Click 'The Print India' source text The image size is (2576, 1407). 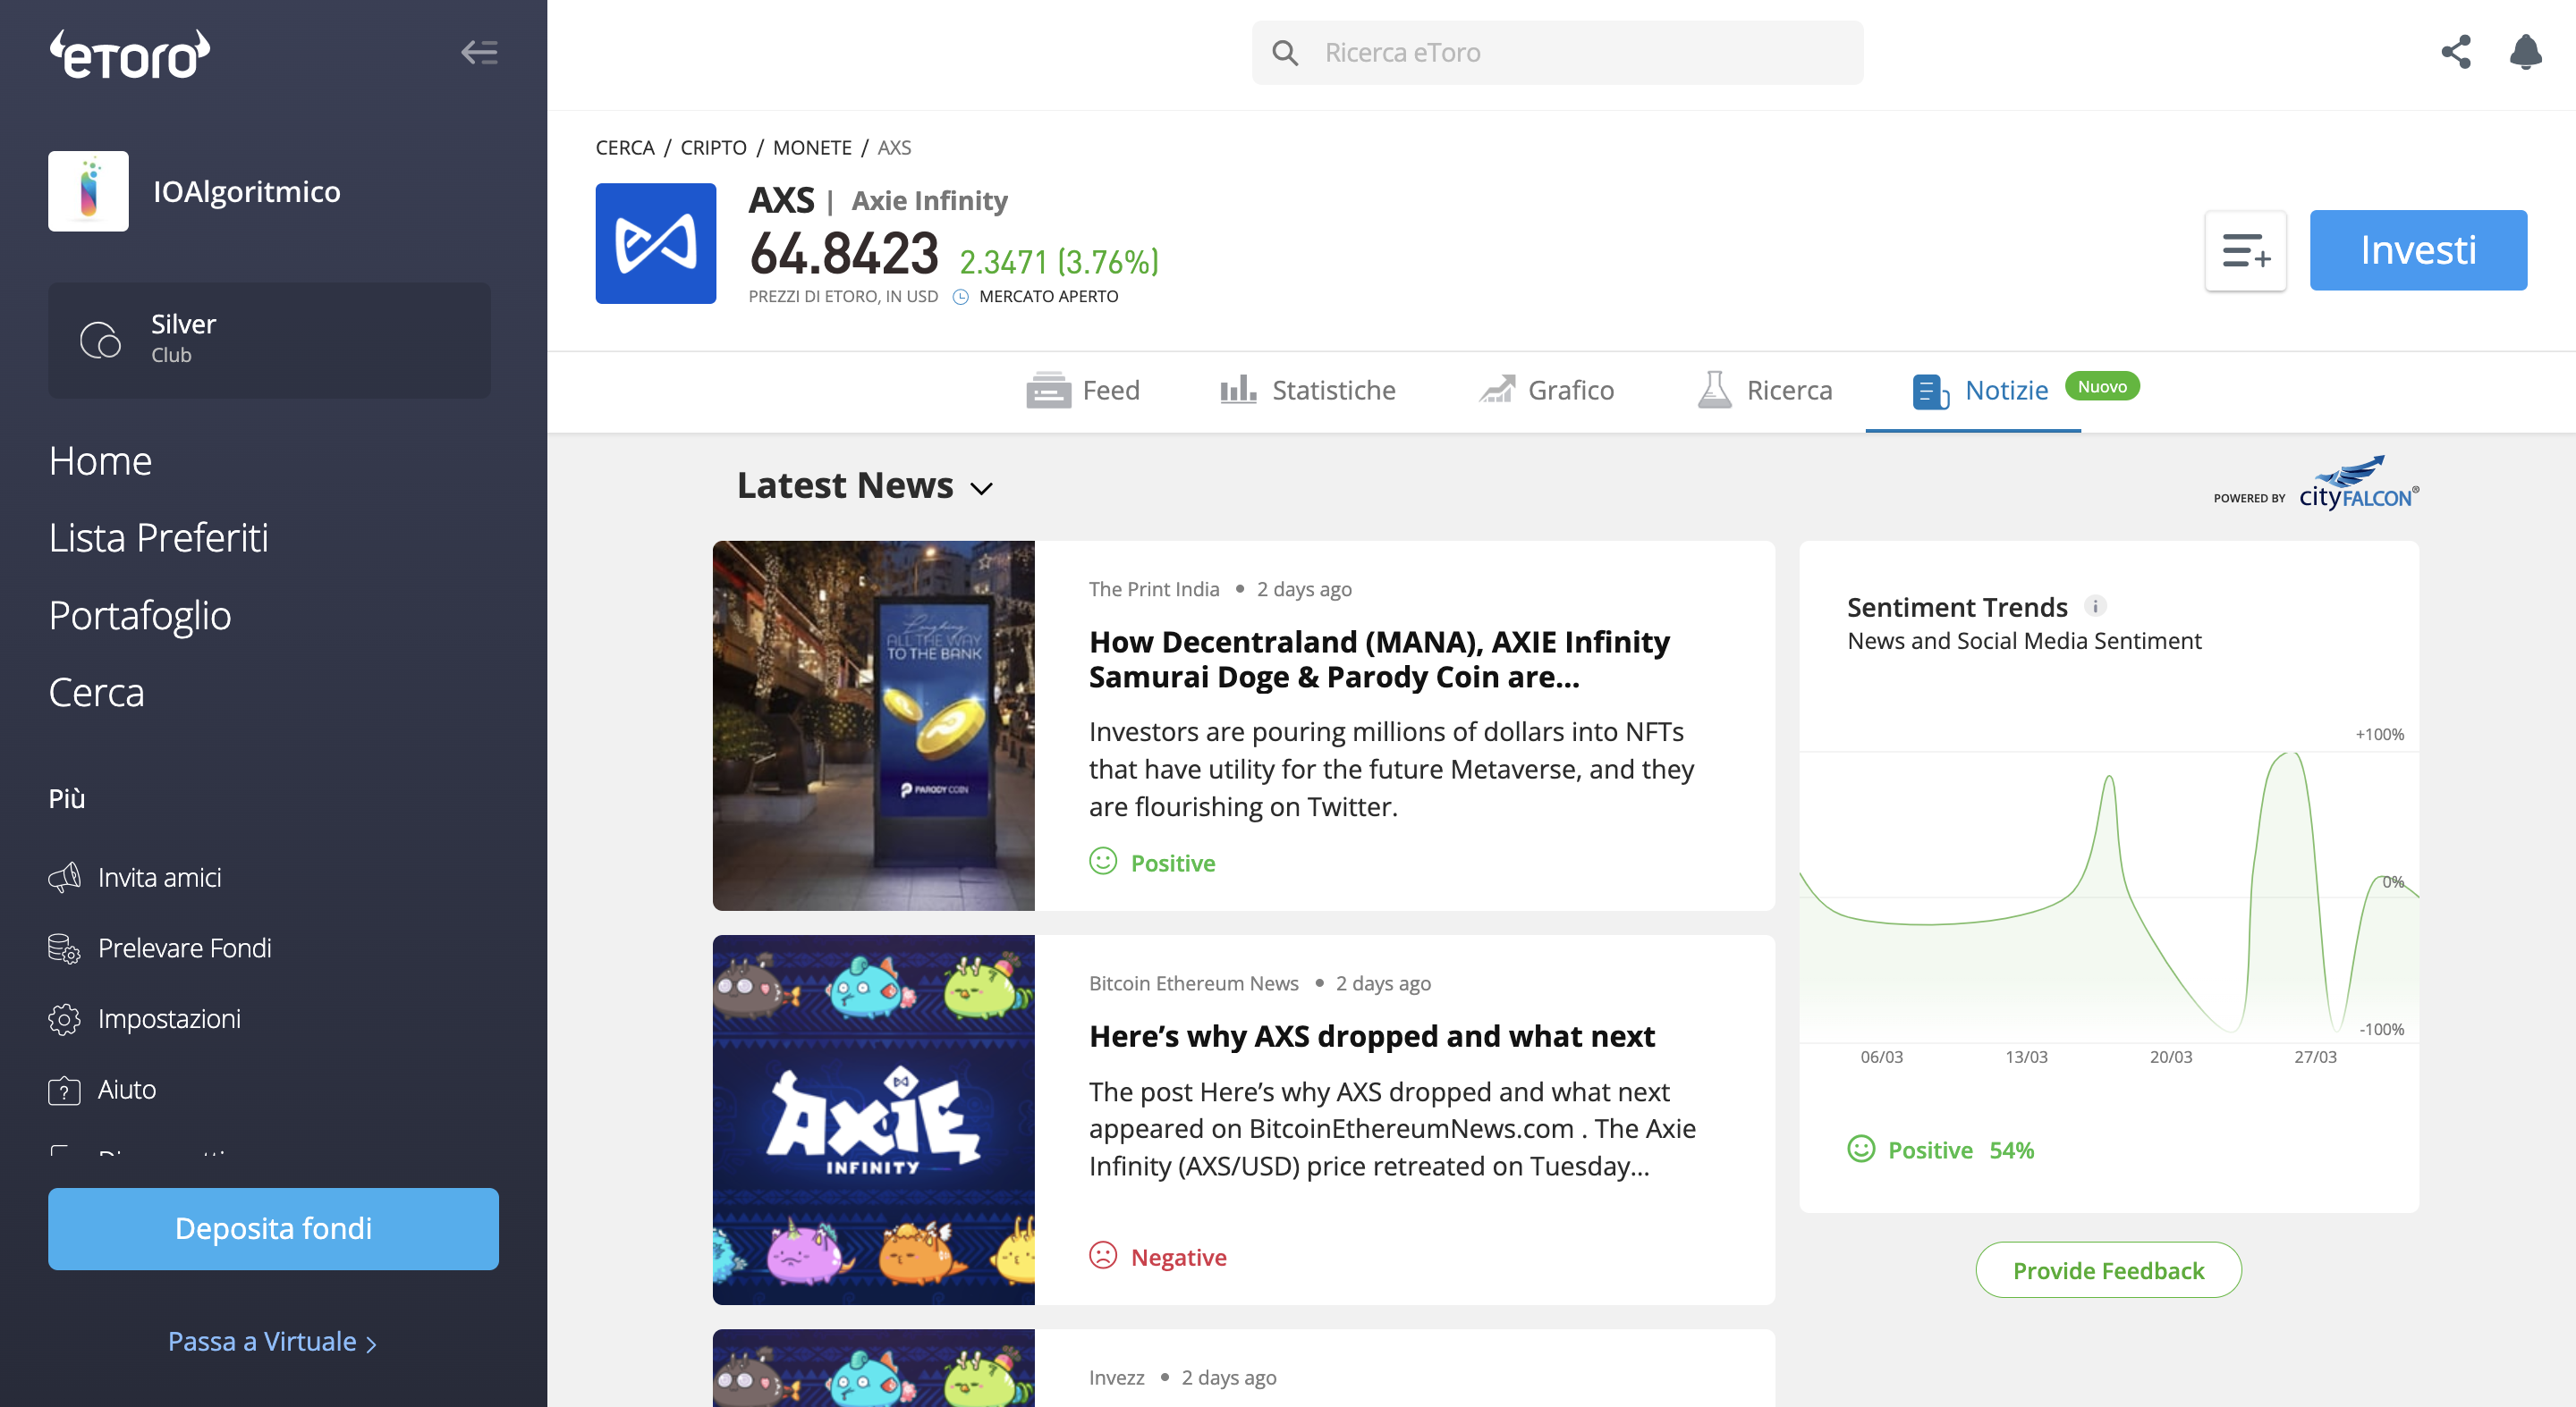[x=1154, y=590]
